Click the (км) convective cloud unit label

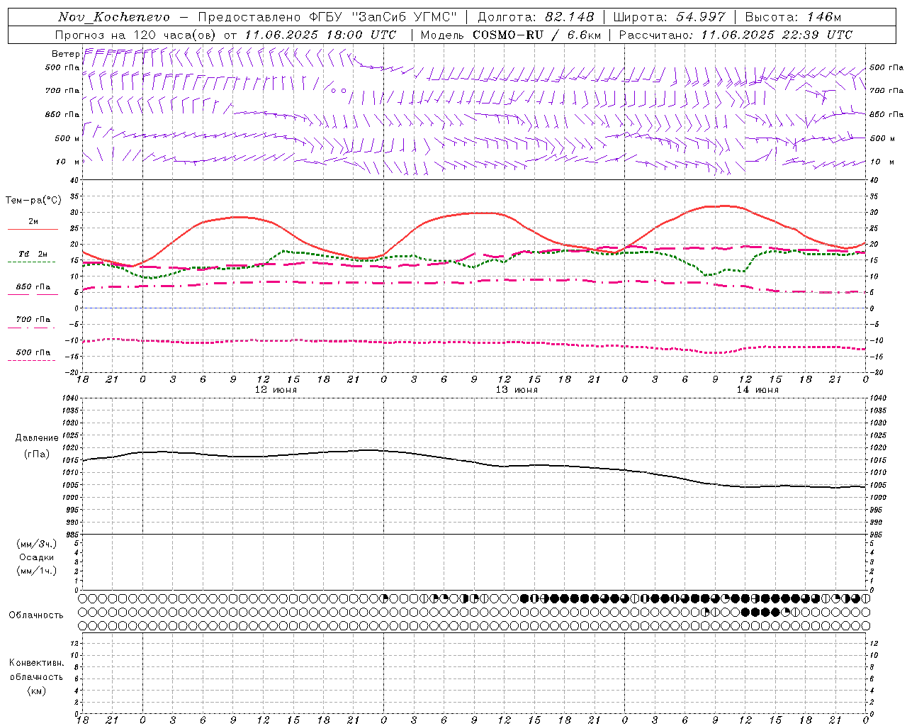[36, 691]
